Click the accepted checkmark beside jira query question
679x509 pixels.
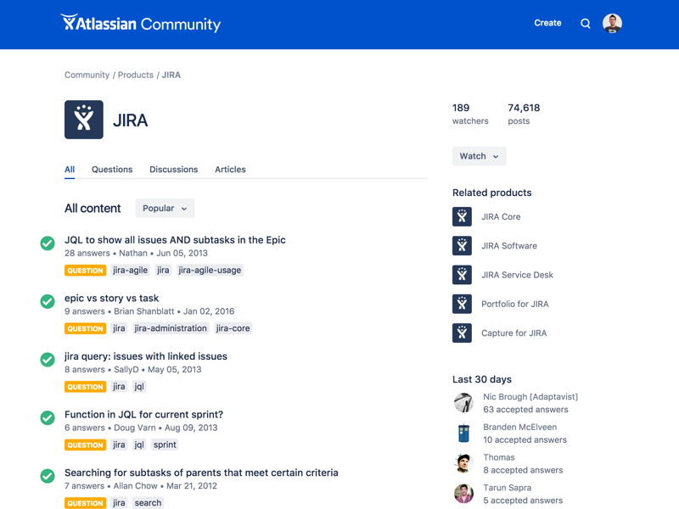48,359
